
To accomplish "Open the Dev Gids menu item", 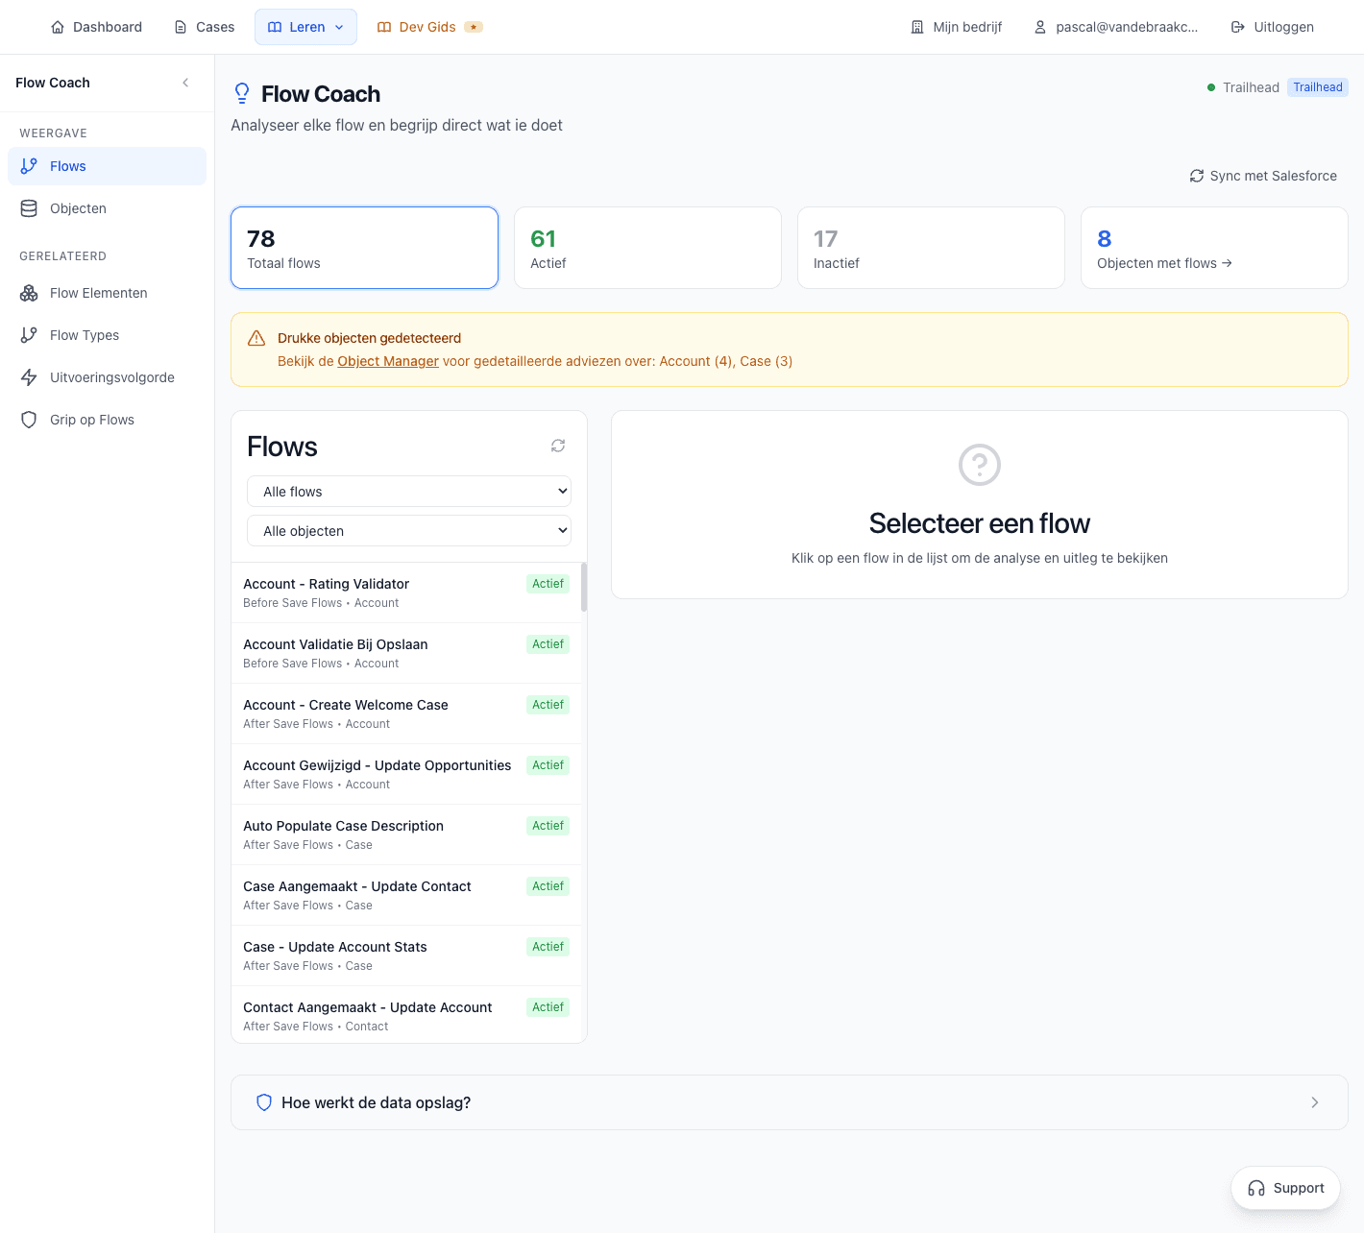I will click(429, 27).
